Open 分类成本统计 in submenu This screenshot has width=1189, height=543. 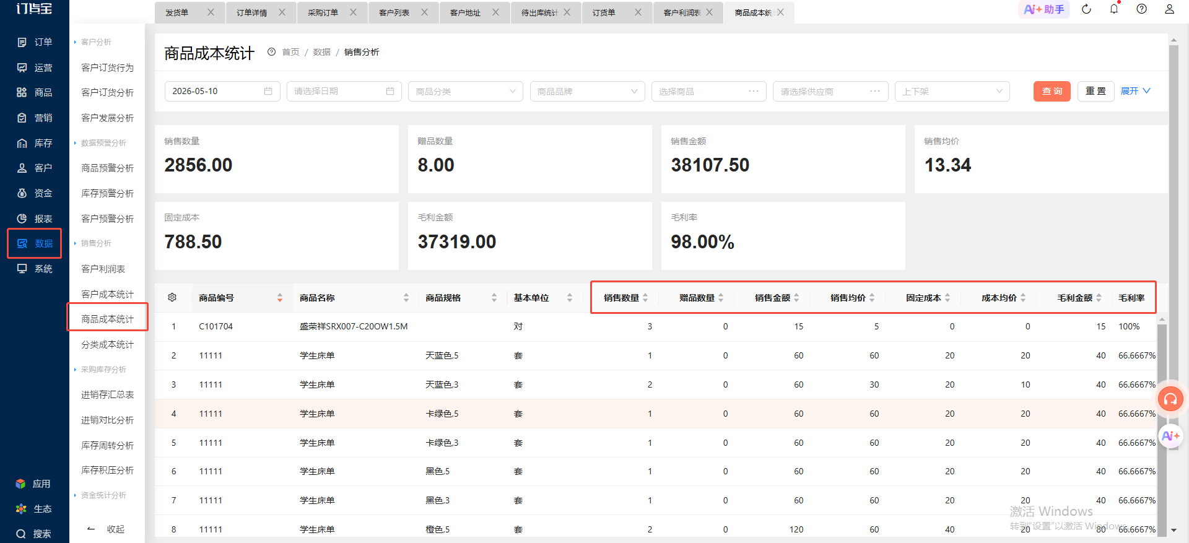(108, 344)
